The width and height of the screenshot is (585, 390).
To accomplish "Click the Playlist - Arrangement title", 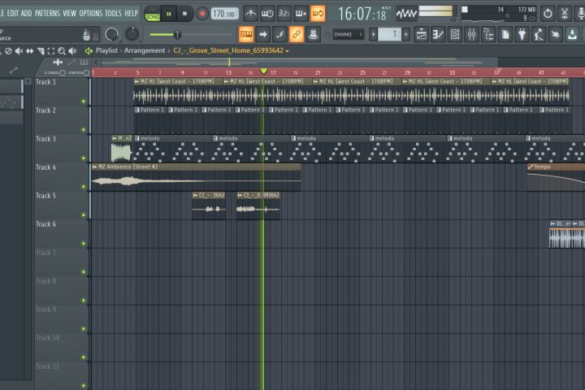I will click(130, 50).
